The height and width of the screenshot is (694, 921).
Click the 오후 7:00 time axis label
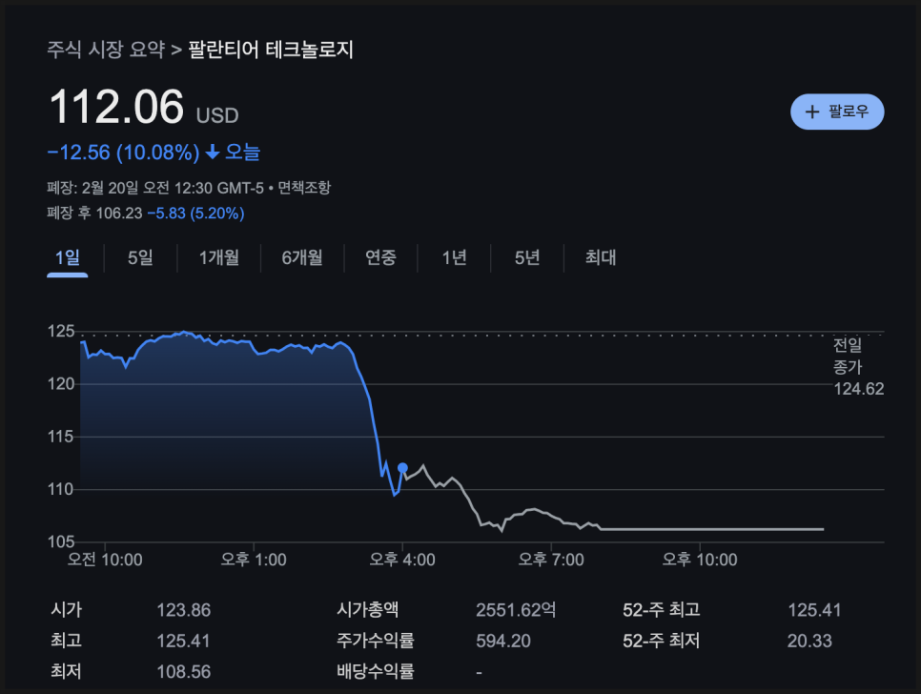point(551,560)
